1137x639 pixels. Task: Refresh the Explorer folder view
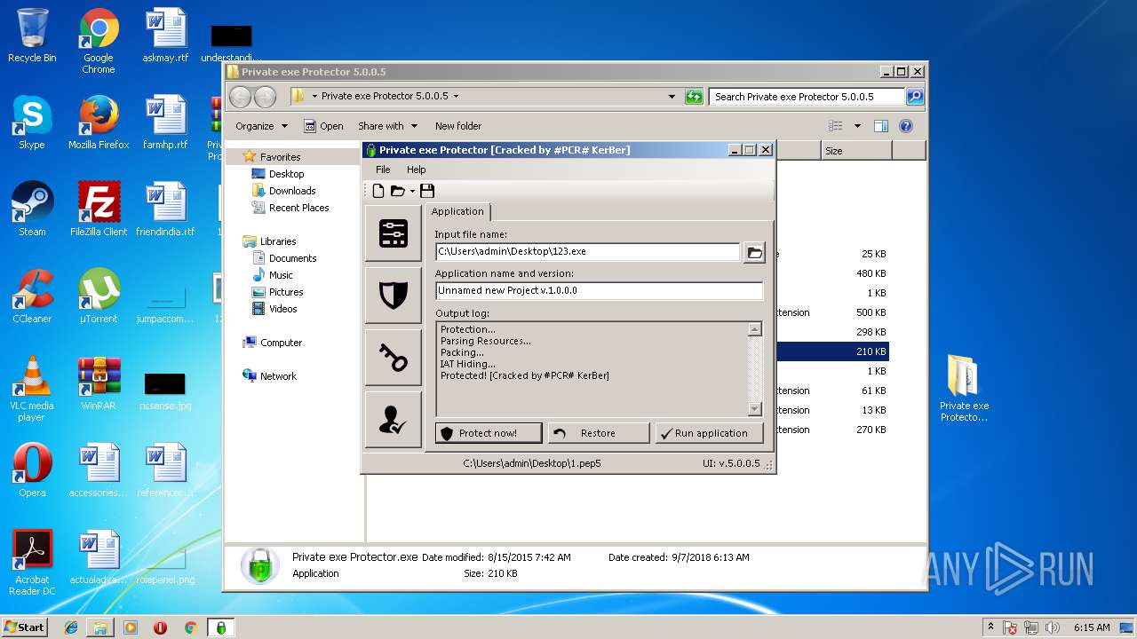pyautogui.click(x=694, y=97)
